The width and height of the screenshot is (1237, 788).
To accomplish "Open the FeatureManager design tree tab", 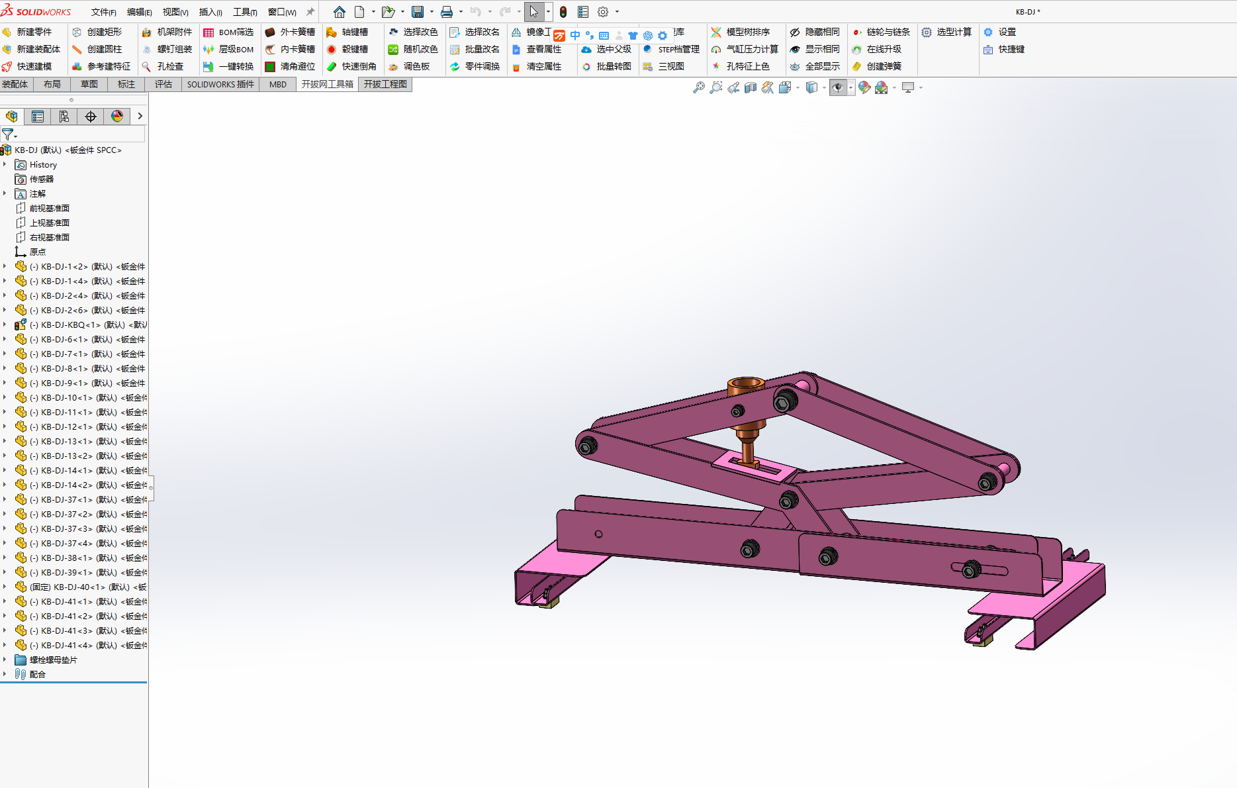I will coord(12,117).
